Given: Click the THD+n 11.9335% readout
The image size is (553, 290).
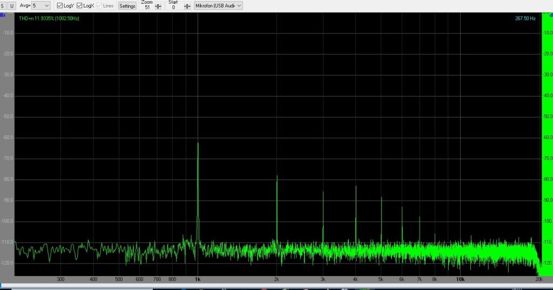Looking at the screenshot, I should pos(49,18).
